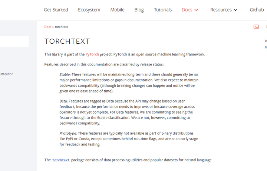Go to the Get Started page
The width and height of the screenshot is (267, 171).
pos(56,10)
